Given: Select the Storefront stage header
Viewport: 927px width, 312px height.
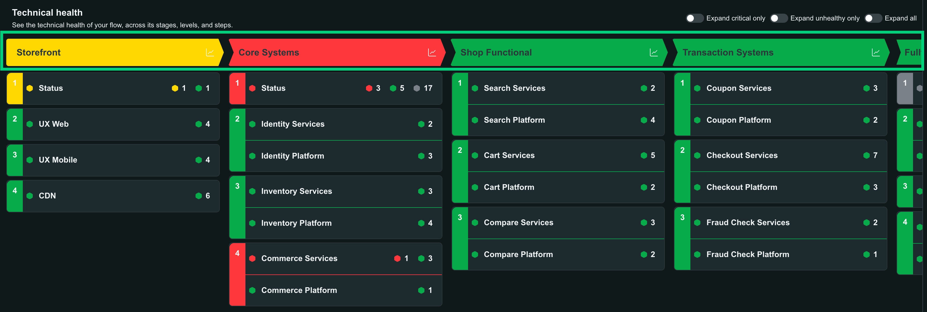Looking at the screenshot, I should pyautogui.click(x=114, y=52).
